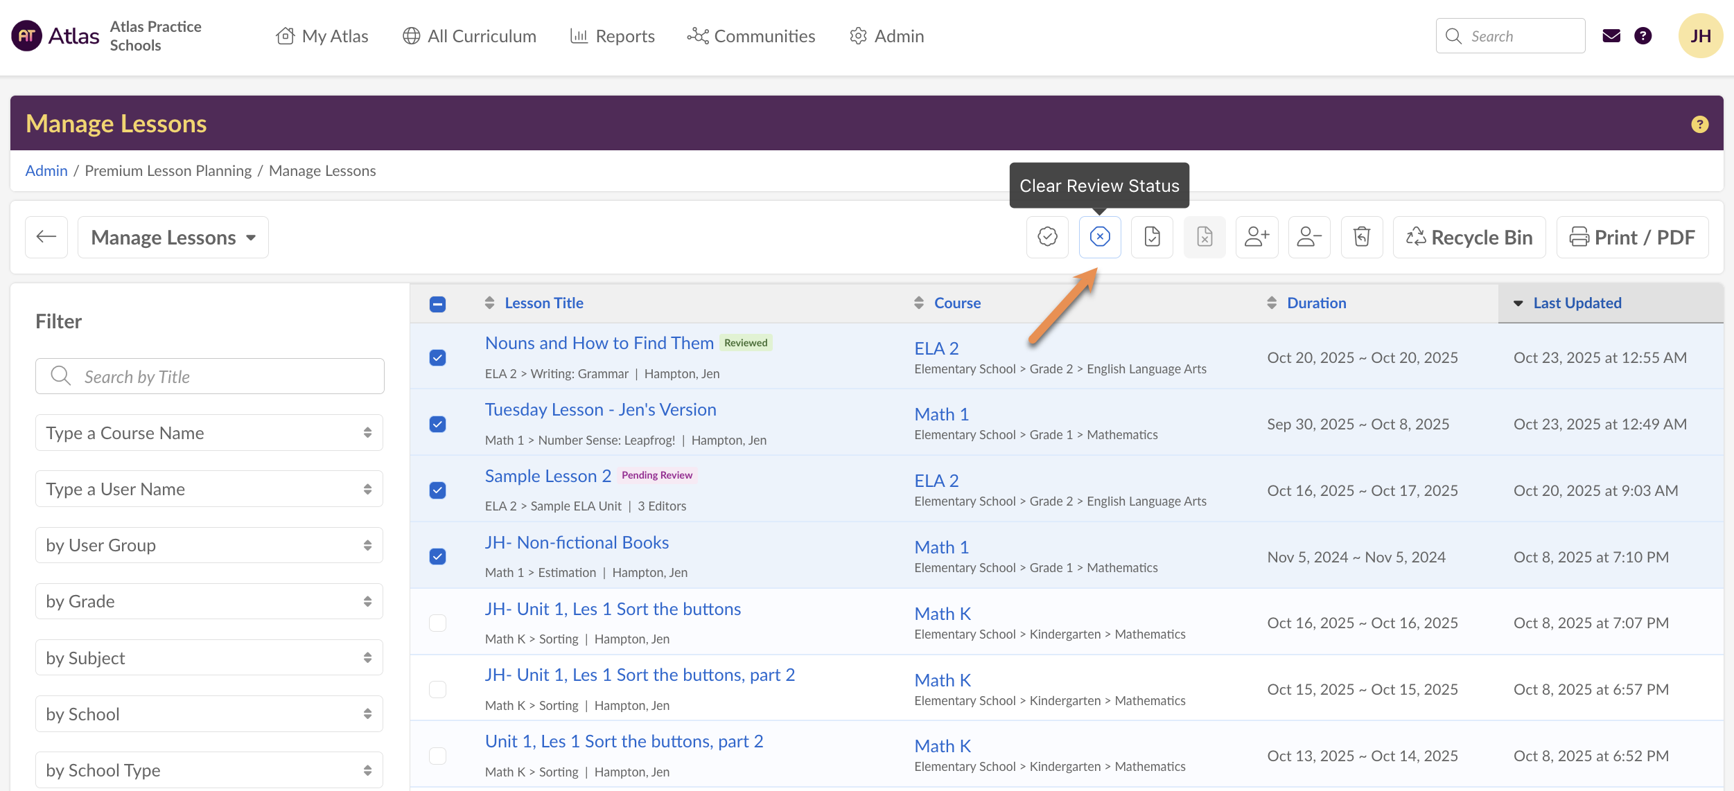The width and height of the screenshot is (1734, 791).
Task: Open Manage Lessons page help icon
Action: 1699,124
